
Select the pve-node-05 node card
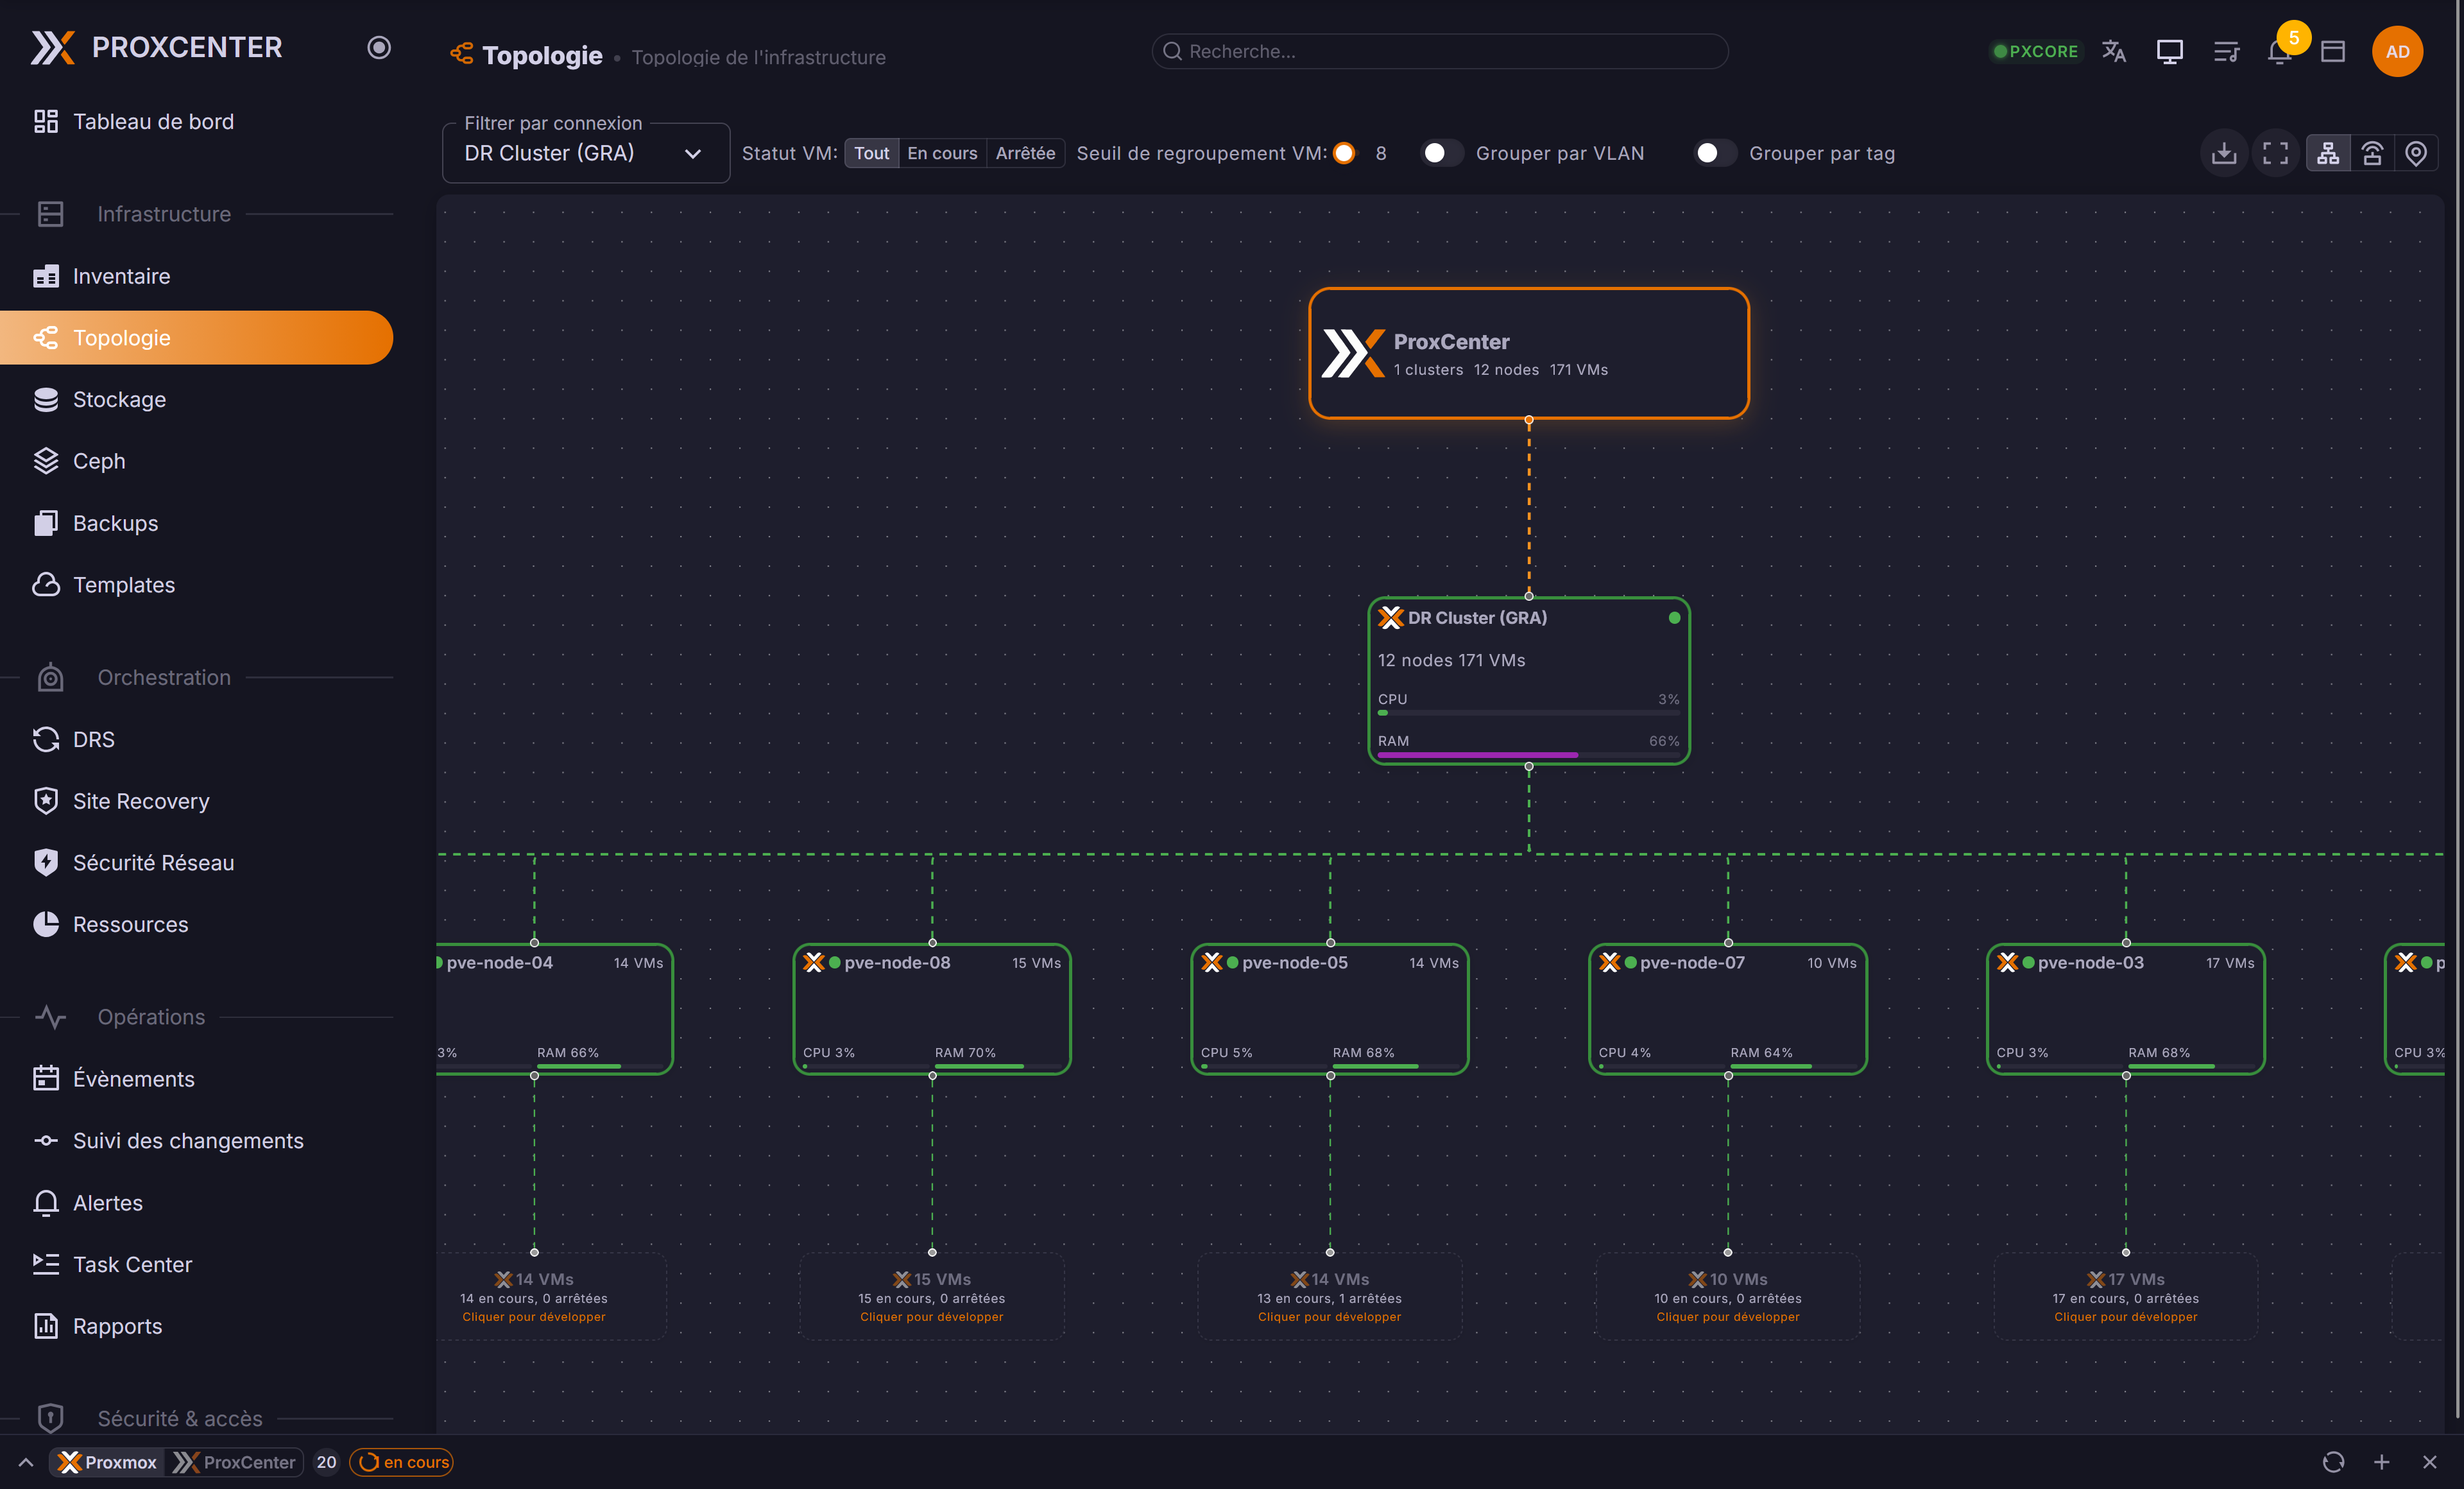(1330, 1009)
